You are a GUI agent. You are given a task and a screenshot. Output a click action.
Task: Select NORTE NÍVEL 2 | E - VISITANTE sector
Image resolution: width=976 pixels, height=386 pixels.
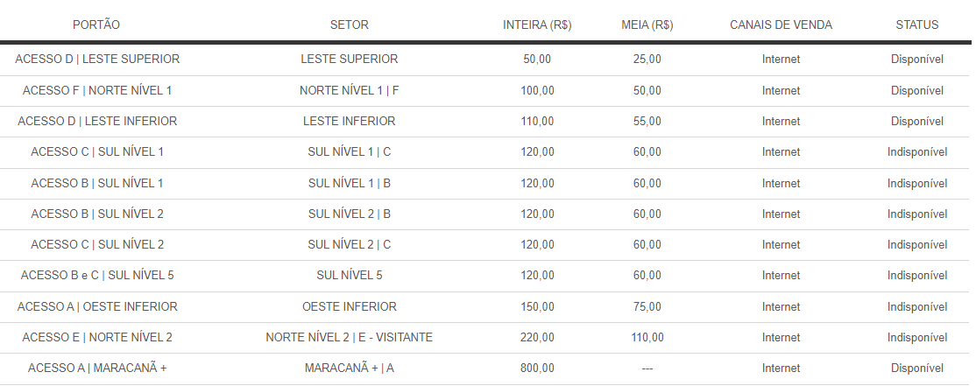click(350, 338)
